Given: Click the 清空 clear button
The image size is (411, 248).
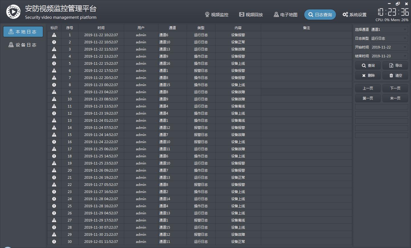Looking at the screenshot, I should pyautogui.click(x=395, y=76).
